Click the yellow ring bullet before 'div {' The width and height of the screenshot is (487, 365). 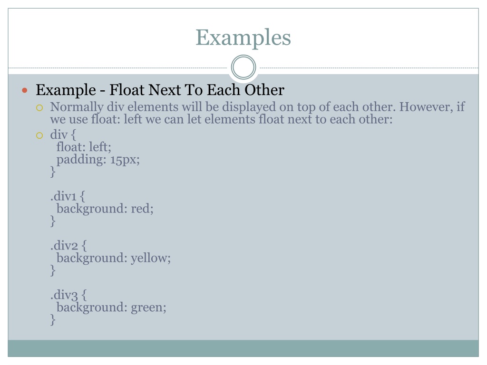(x=39, y=135)
